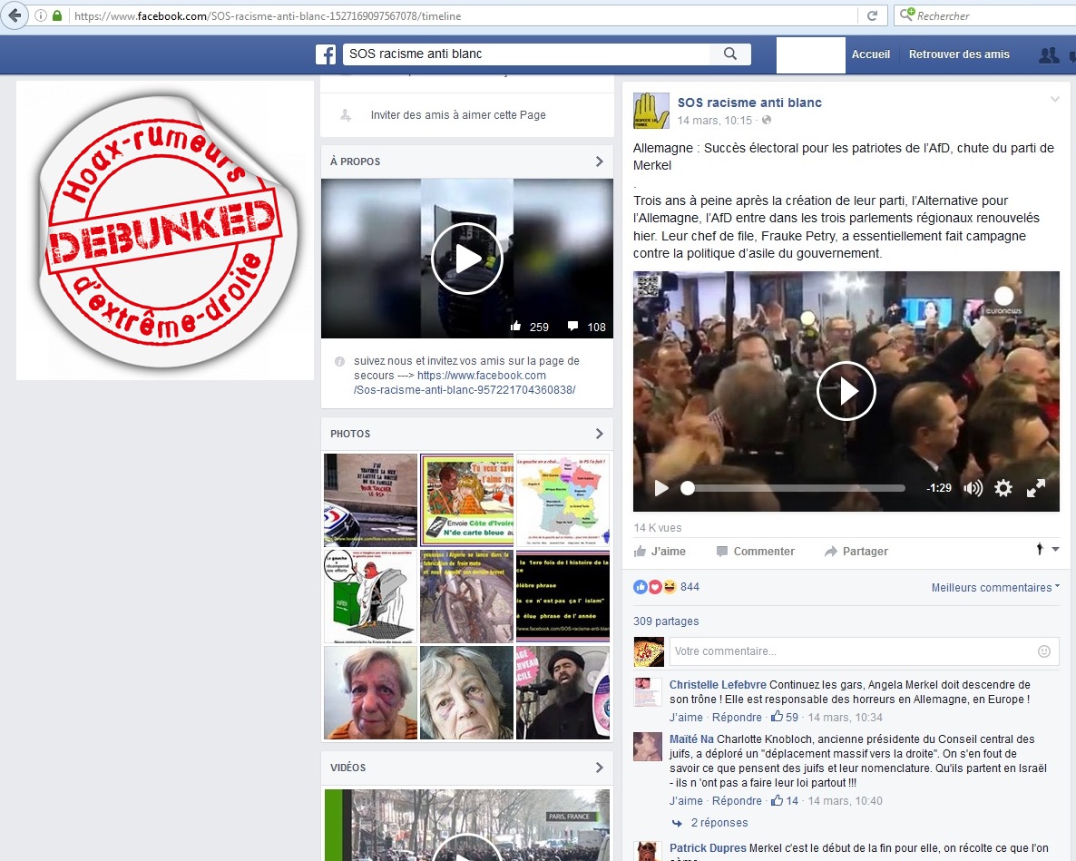This screenshot has height=861, width=1076.
Task: Click the Votre commentaire input field
Action: coord(864,651)
